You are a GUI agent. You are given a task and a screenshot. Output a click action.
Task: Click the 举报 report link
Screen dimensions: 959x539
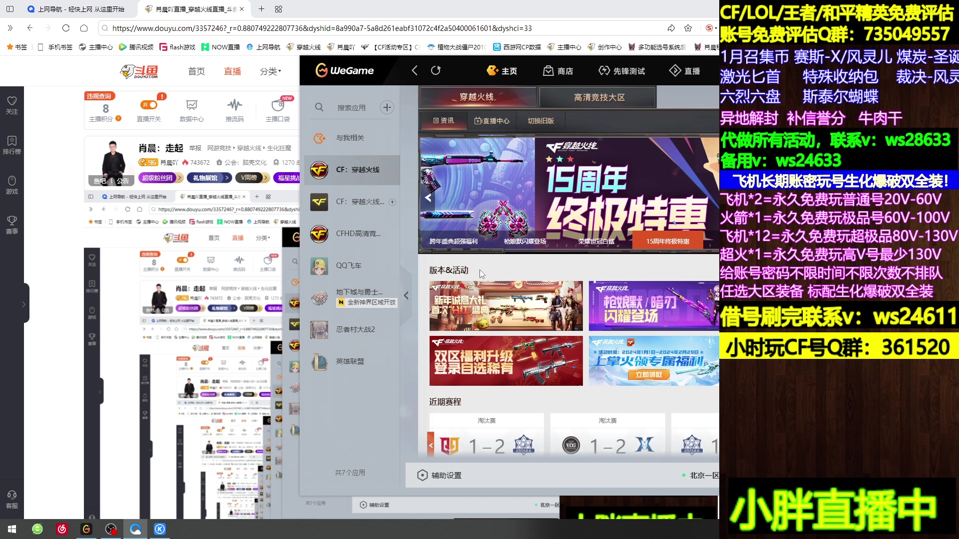[195, 148]
